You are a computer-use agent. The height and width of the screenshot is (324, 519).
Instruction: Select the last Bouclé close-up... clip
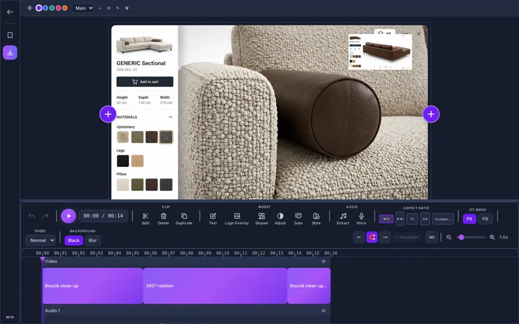pos(309,286)
